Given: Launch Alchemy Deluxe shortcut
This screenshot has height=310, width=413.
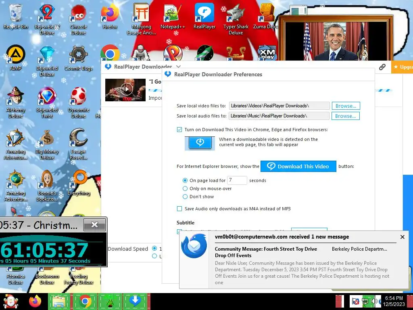Looking at the screenshot, I should click(x=16, y=102).
